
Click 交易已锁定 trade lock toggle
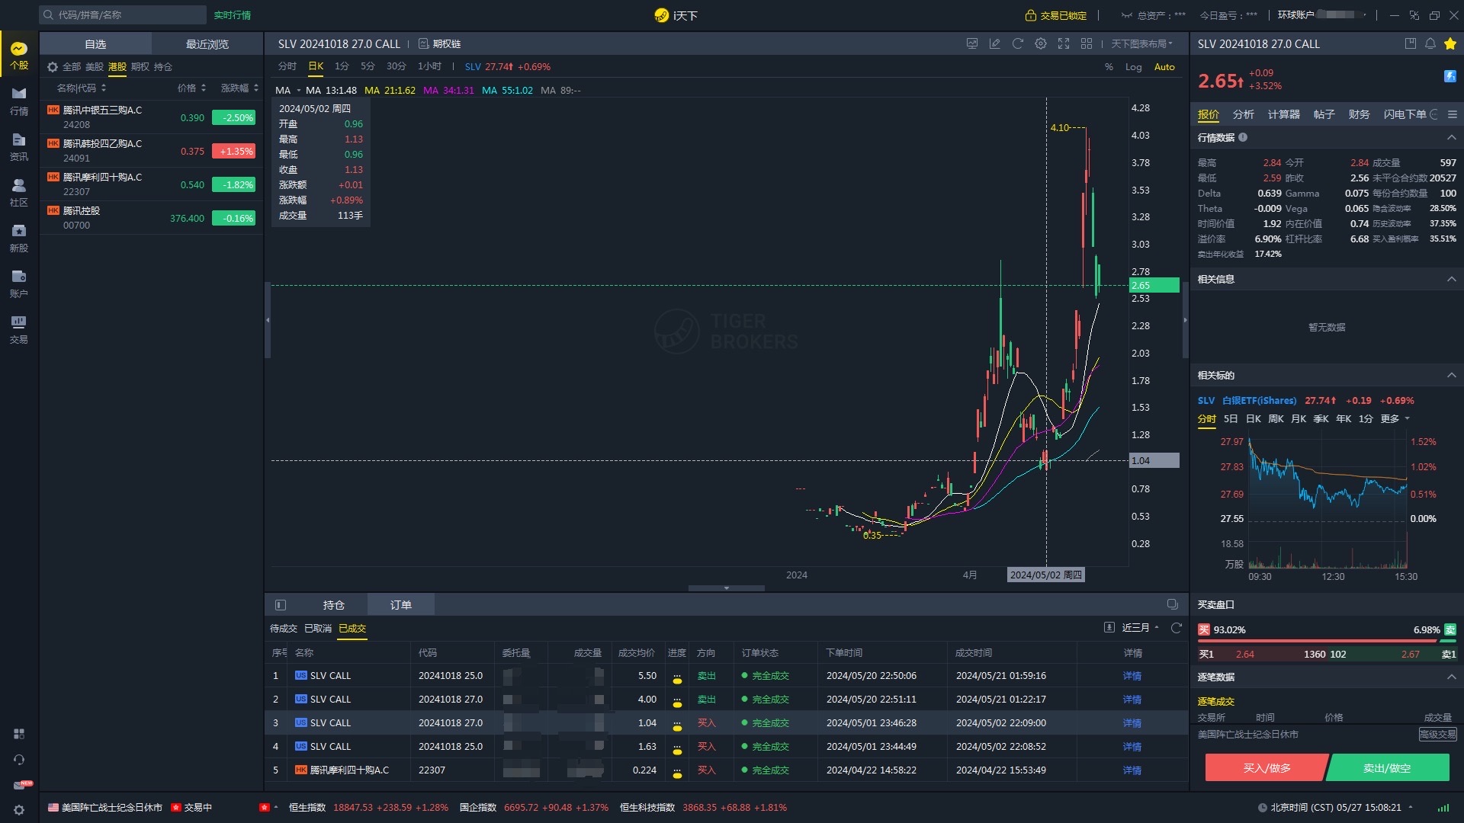point(1056,15)
